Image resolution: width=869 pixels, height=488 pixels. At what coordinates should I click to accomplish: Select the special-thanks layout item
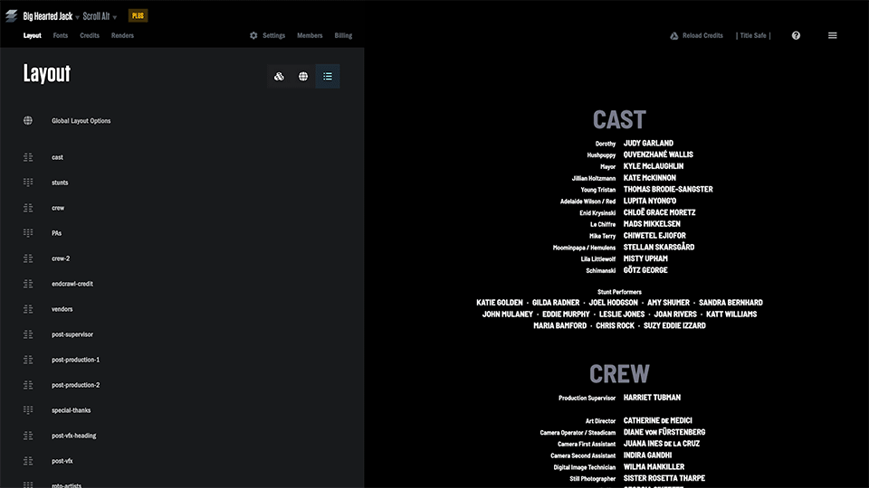pos(71,410)
